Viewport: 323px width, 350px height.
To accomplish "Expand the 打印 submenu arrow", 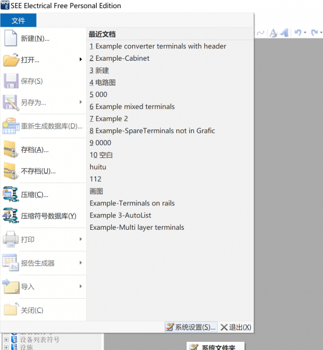I will [x=81, y=239].
